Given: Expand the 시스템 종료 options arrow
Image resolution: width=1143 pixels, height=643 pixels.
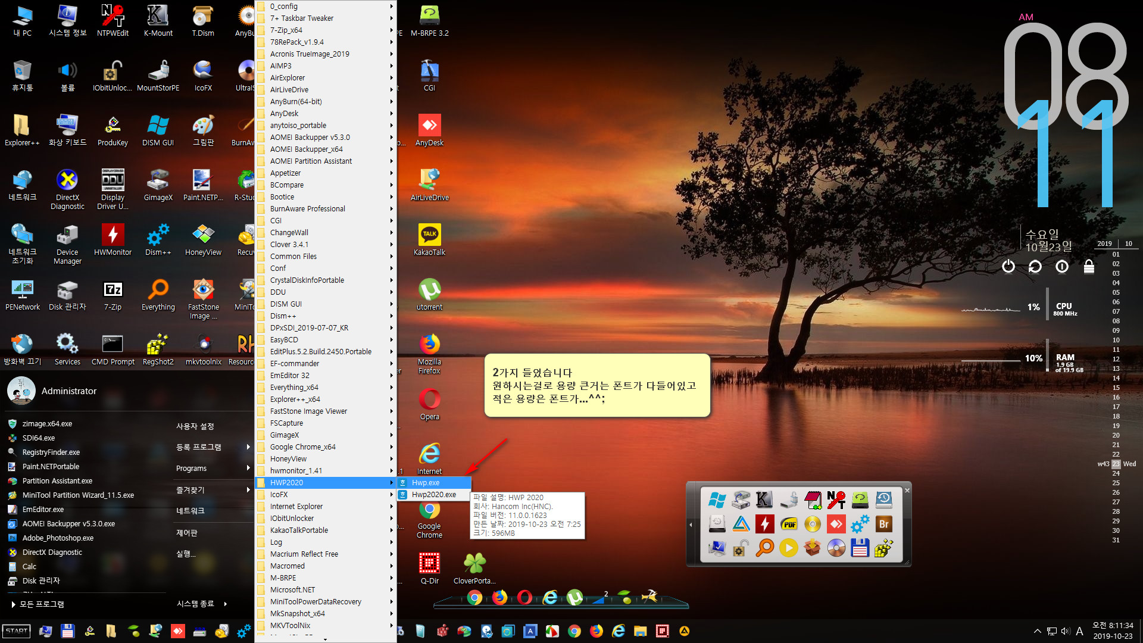Looking at the screenshot, I should tap(225, 604).
